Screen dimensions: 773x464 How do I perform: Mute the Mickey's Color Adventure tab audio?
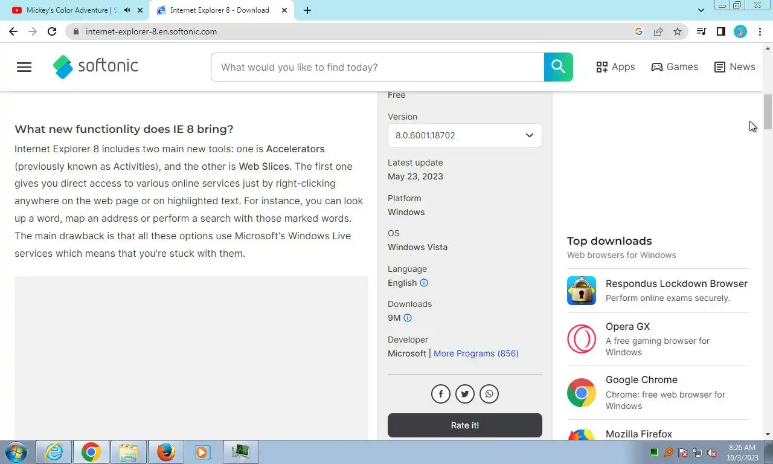[x=127, y=10]
